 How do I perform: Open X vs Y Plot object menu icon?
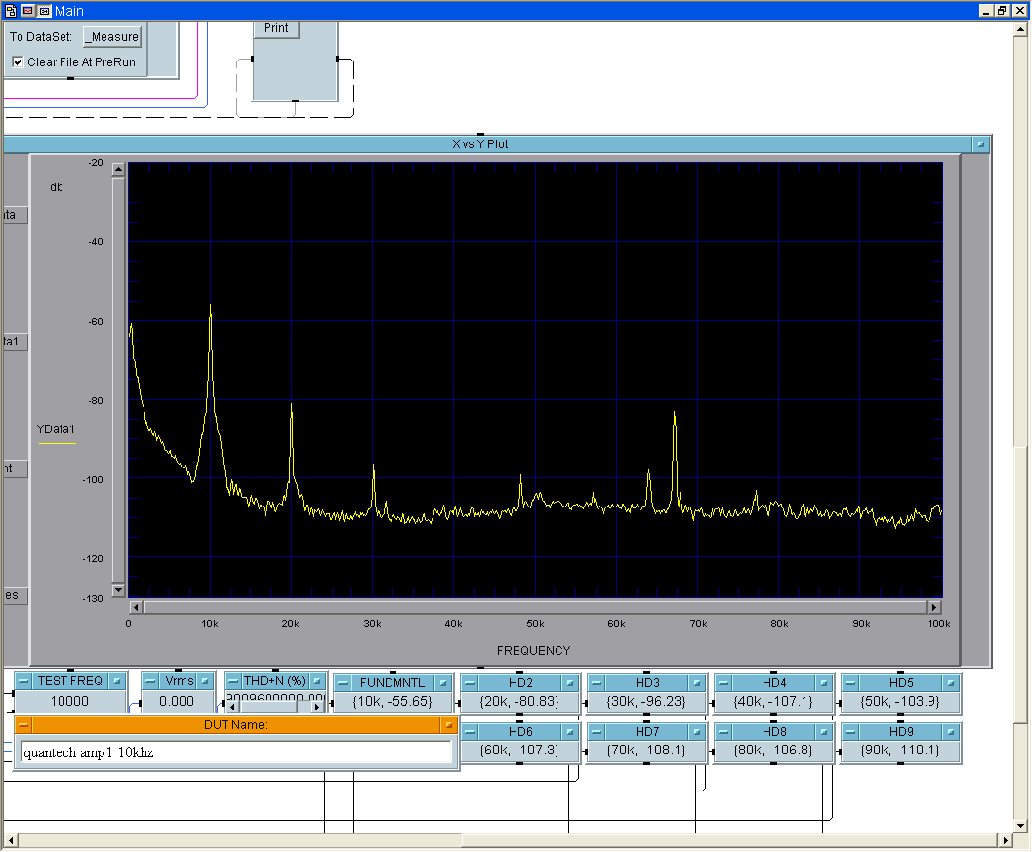tap(980, 144)
